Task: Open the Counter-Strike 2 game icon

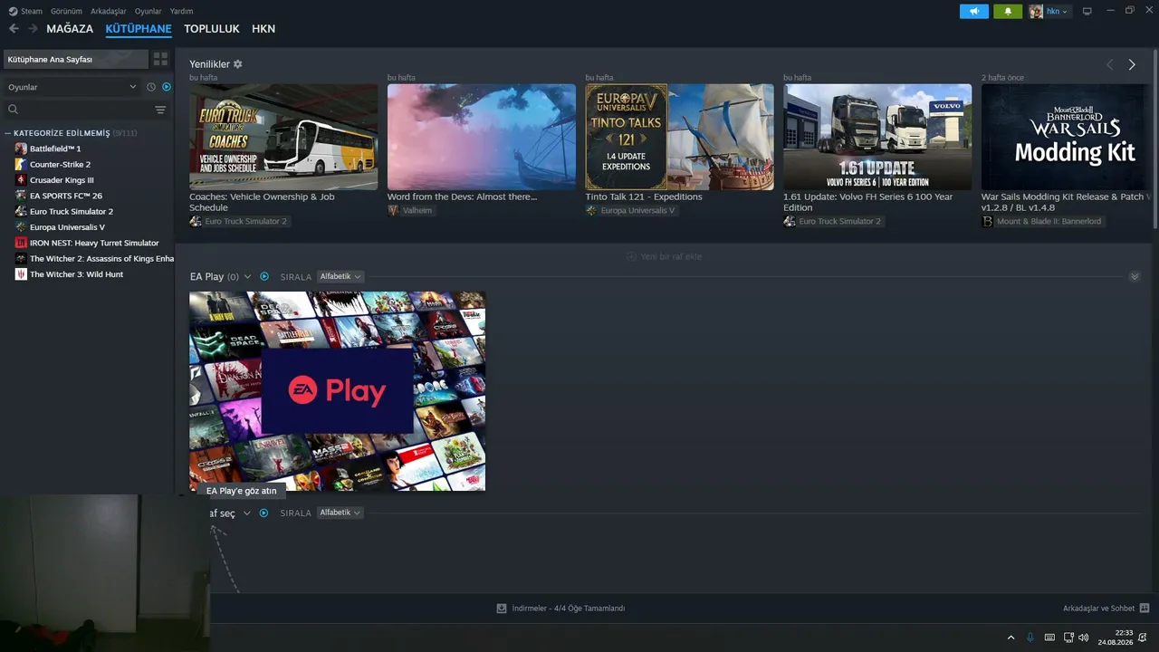Action: click(x=21, y=164)
